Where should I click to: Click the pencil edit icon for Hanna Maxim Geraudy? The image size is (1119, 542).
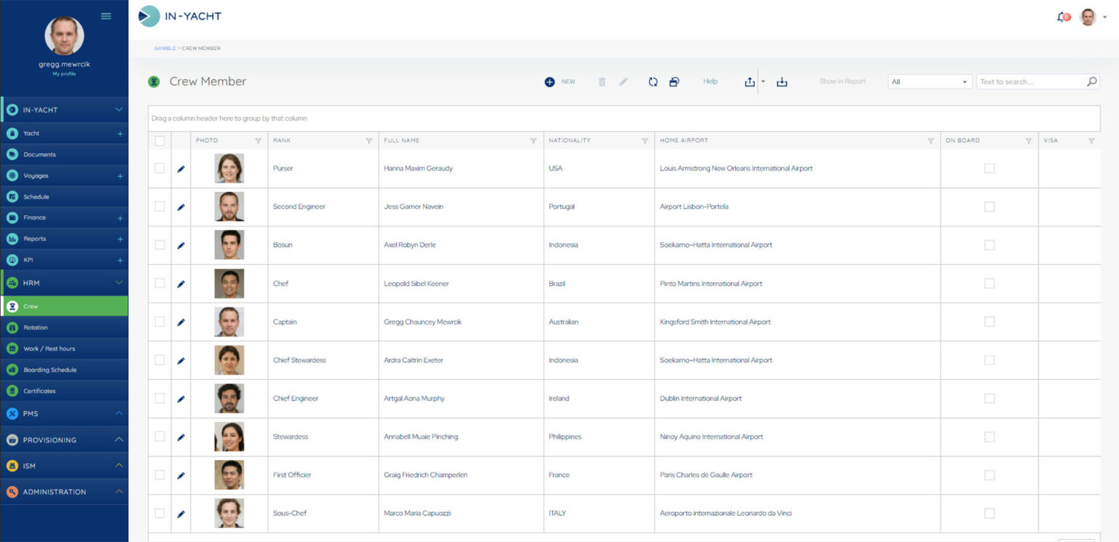point(181,169)
